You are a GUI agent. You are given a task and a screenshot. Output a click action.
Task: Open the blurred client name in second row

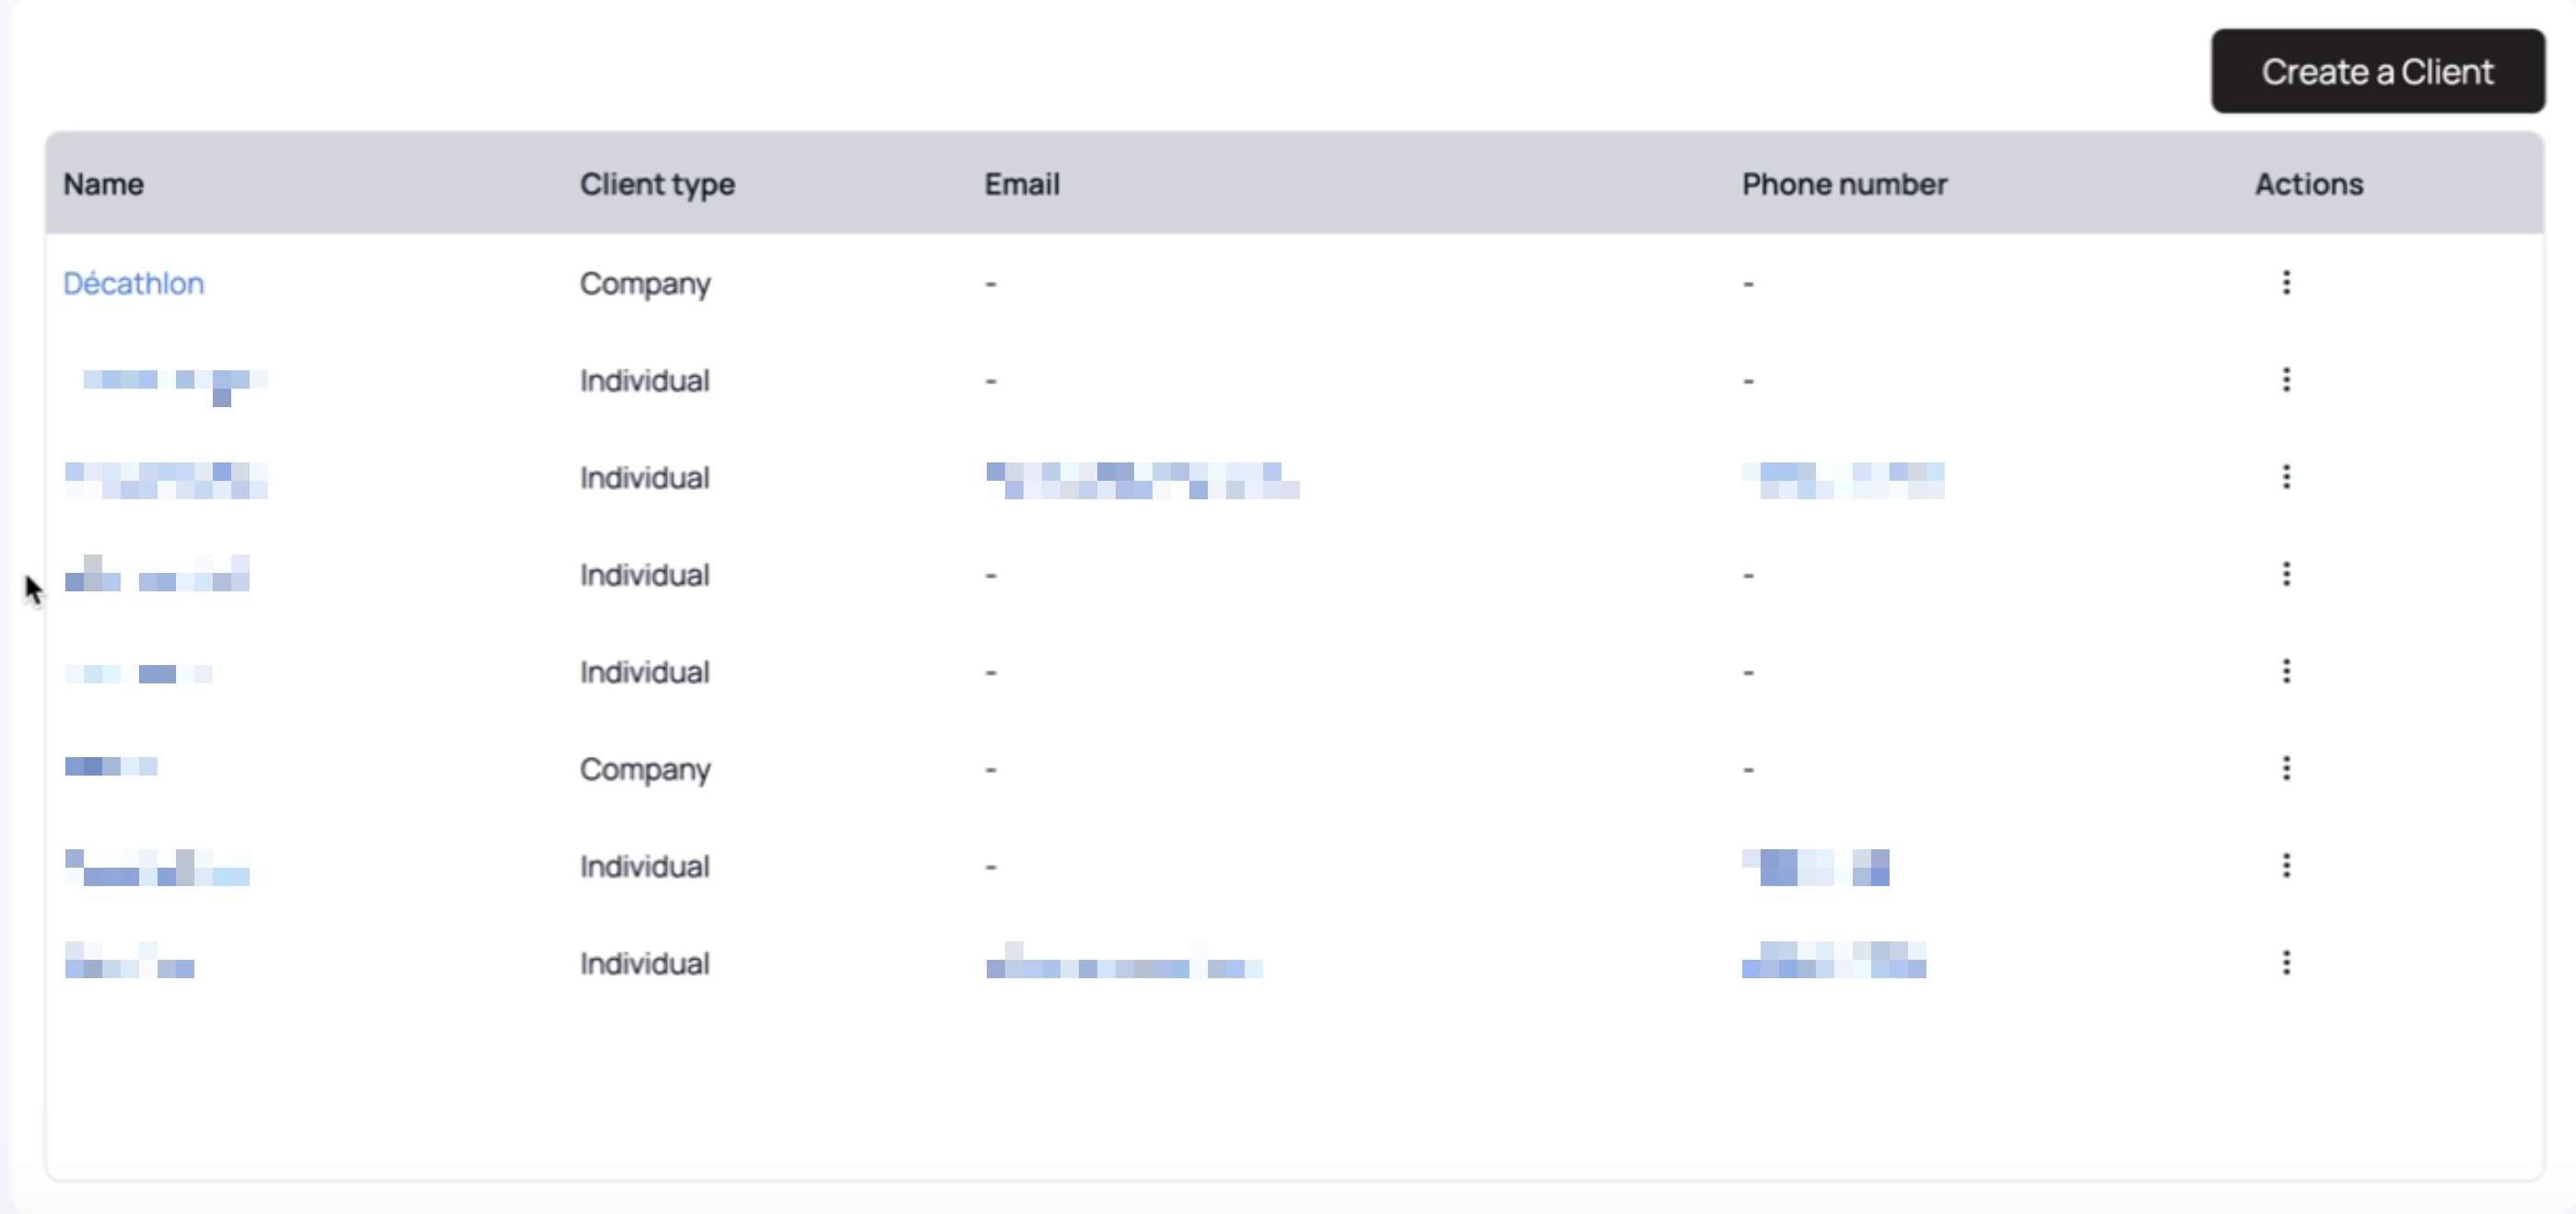165,386
